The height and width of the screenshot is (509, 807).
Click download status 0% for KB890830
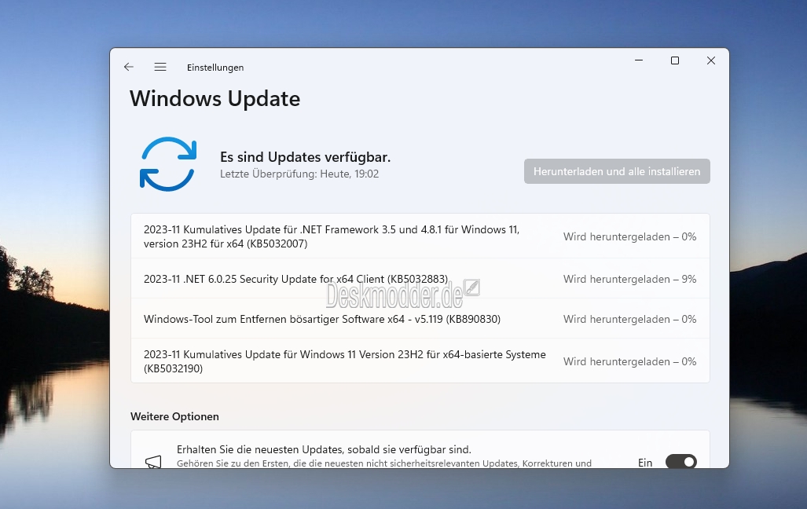click(629, 319)
